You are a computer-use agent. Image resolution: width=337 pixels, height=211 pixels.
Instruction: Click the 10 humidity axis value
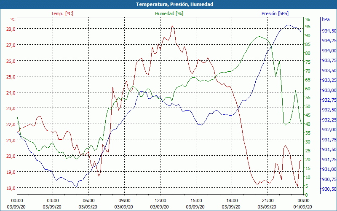pos(308,177)
